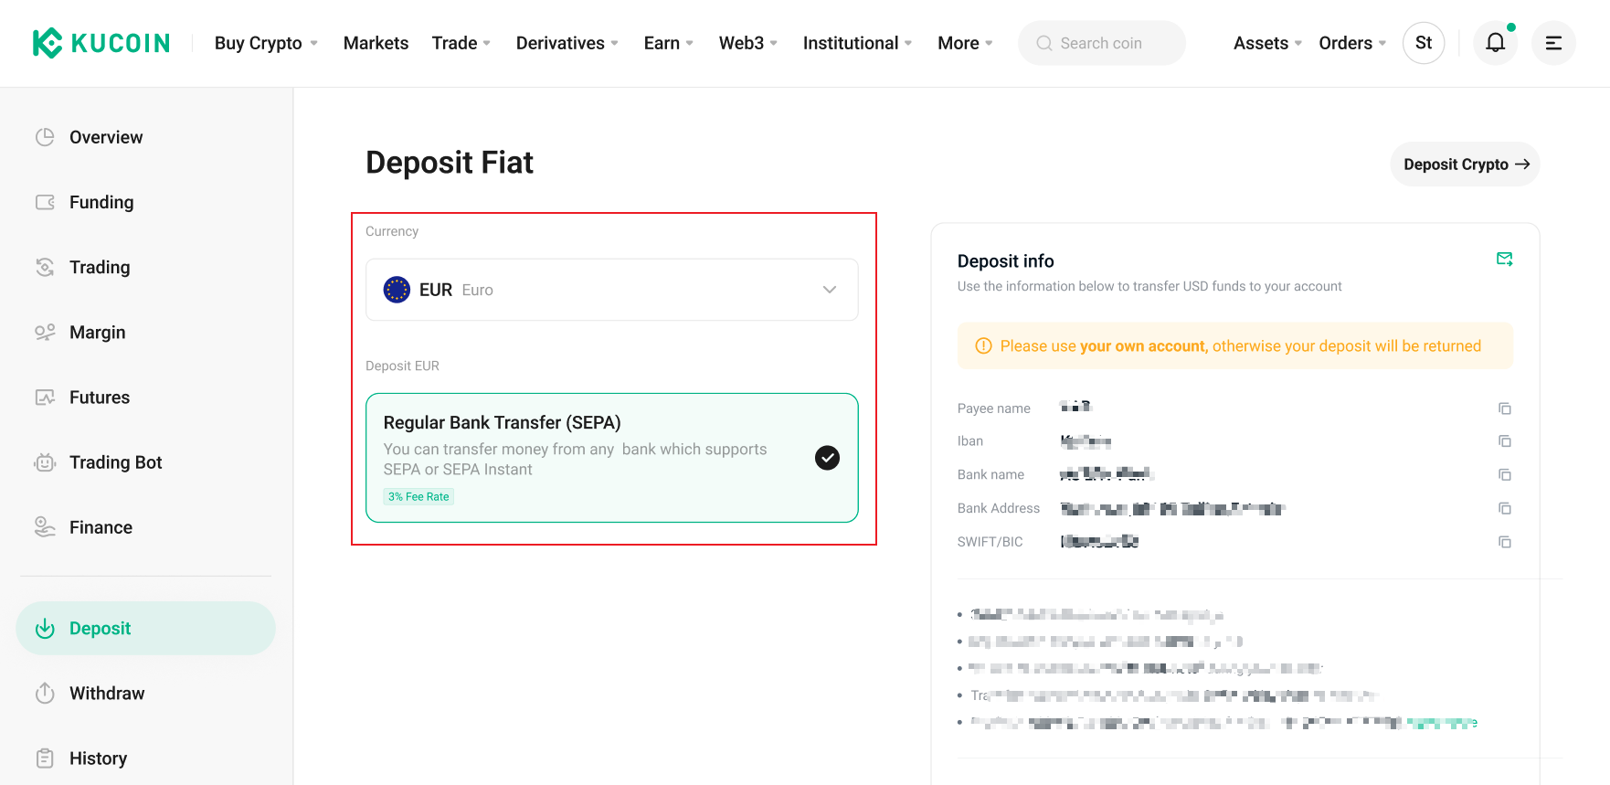Open the EUR currency dropdown

tap(611, 290)
